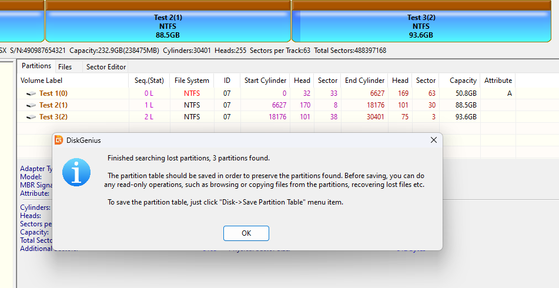Click the '2 L' sequence cell
The image size is (559, 288).
[x=149, y=117]
